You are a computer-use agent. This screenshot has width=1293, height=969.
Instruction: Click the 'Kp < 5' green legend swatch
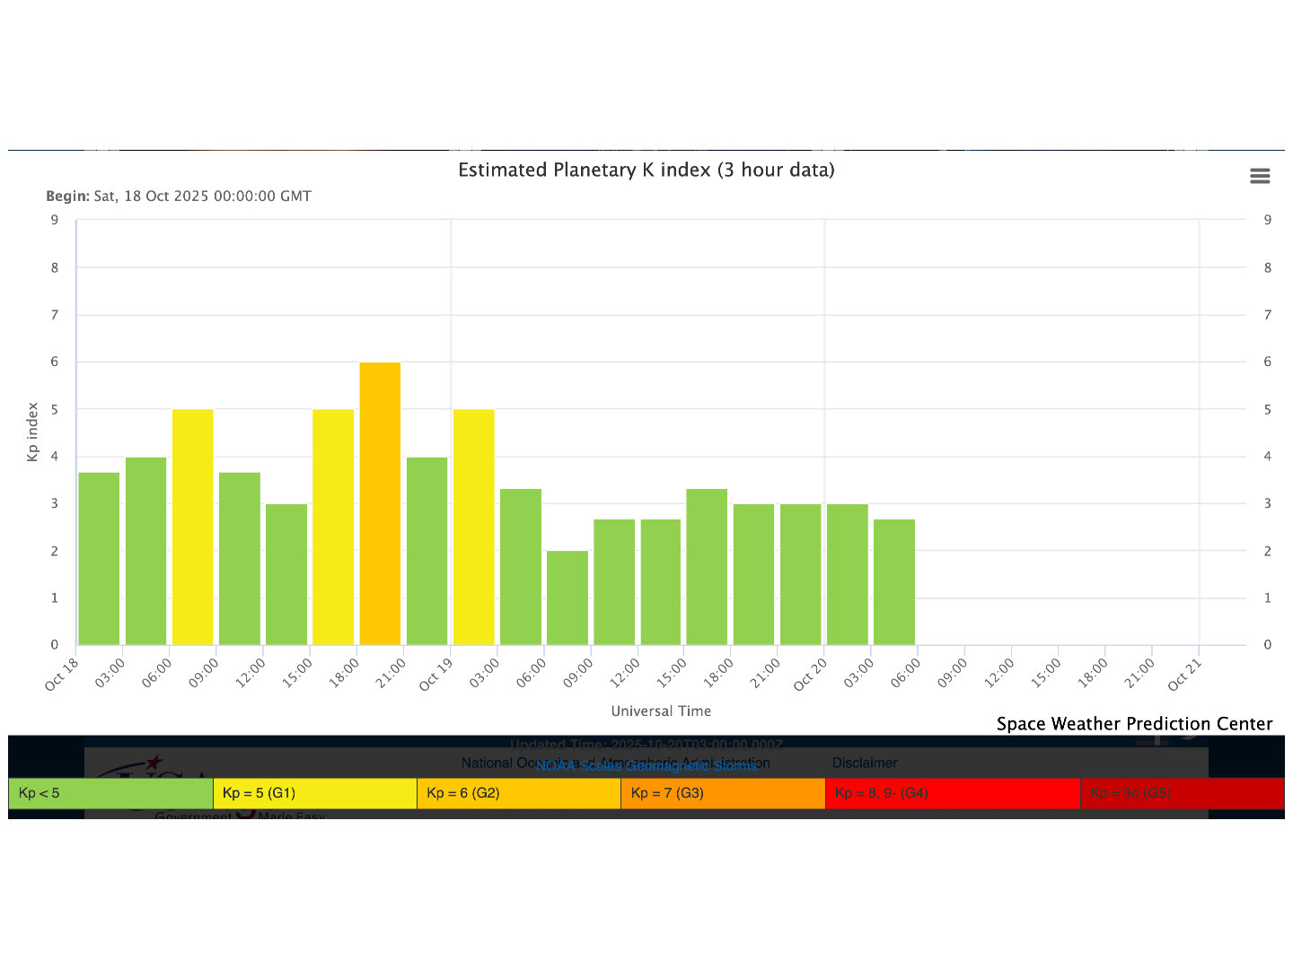(110, 793)
